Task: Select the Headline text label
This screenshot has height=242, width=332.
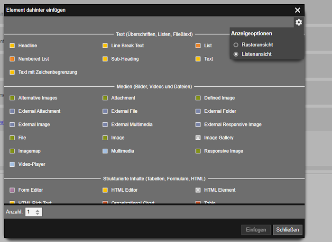Action: coord(28,45)
